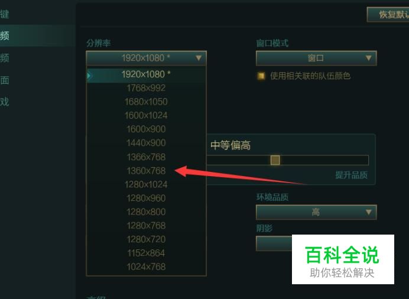The width and height of the screenshot is (409, 299).
Task: Open the 阴影 shadow dropdown field
Action: [274, 243]
